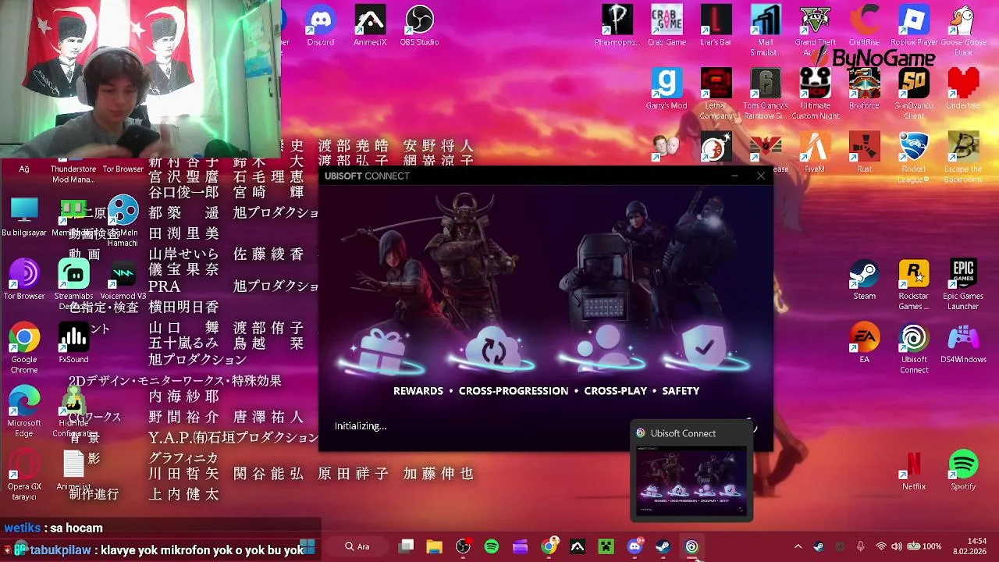Open Discord from the taskbar
This screenshot has height=562, width=999.
(x=635, y=547)
